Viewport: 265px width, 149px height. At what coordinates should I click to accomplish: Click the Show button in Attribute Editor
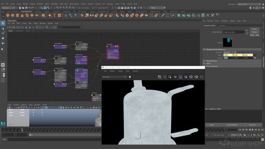252,35
